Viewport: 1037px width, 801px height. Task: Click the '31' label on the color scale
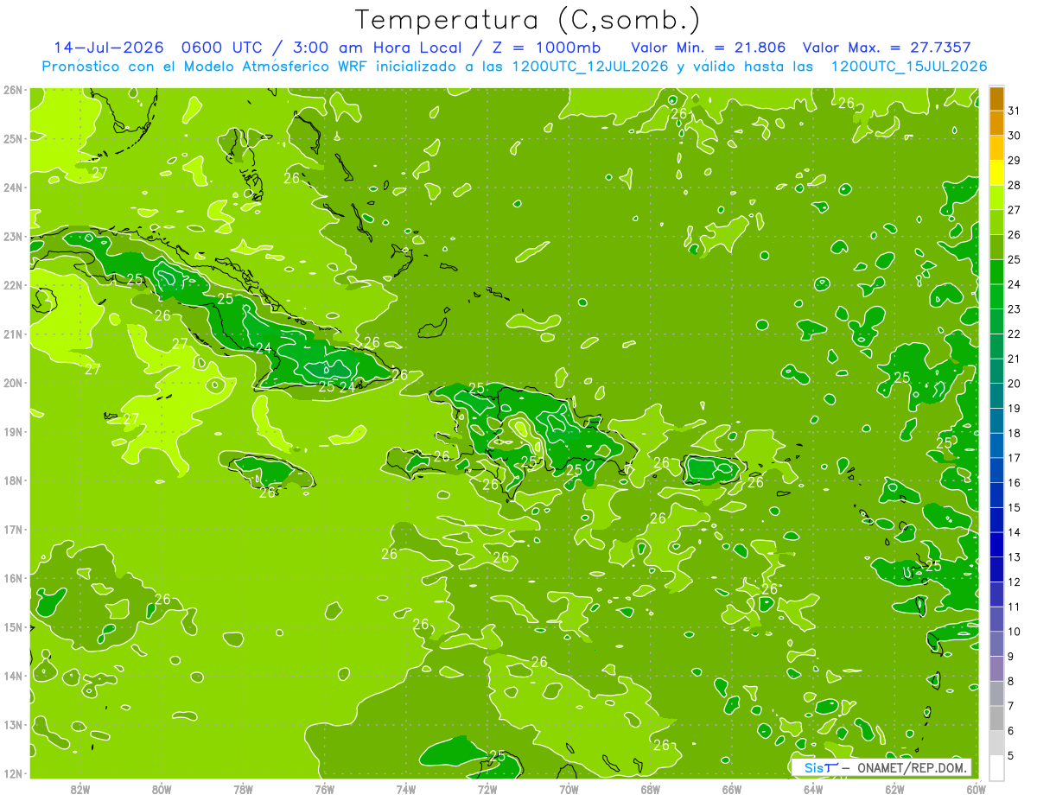click(x=1014, y=111)
